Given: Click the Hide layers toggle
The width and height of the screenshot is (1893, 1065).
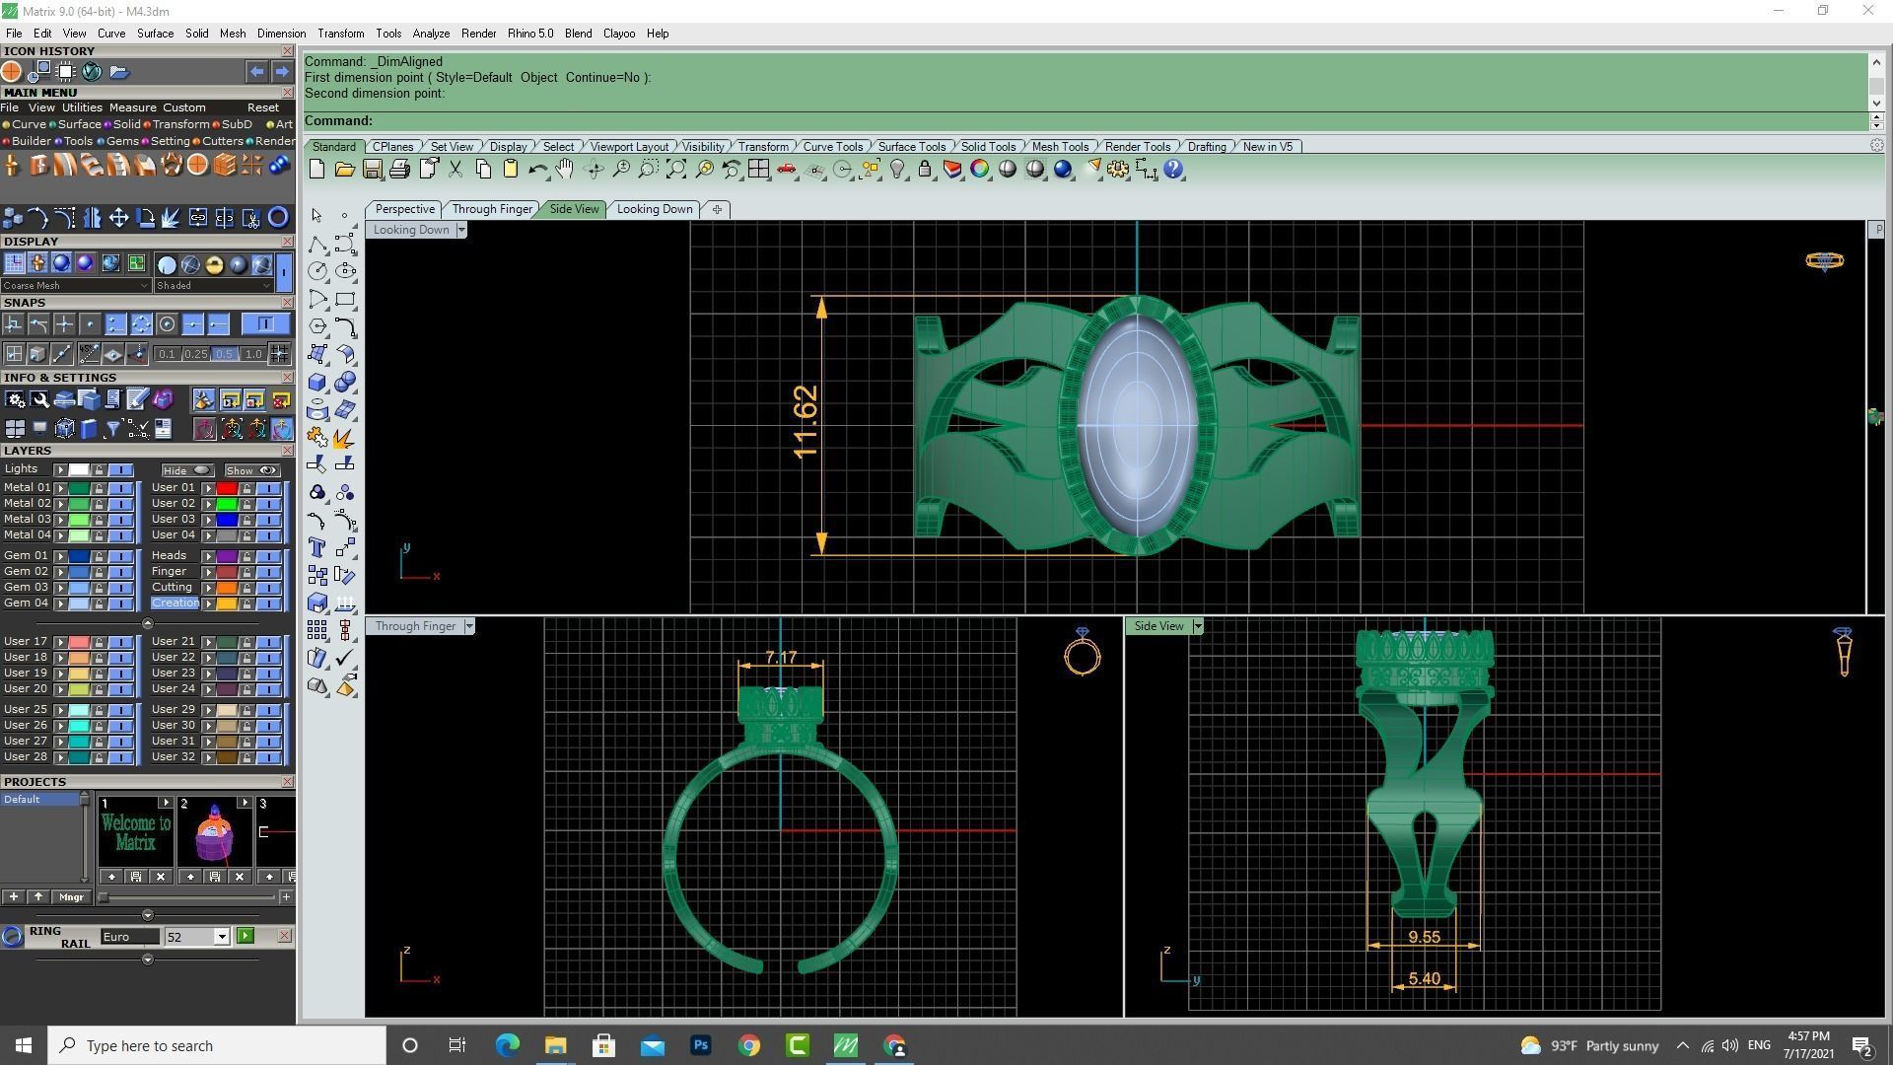Looking at the screenshot, I should (187, 470).
